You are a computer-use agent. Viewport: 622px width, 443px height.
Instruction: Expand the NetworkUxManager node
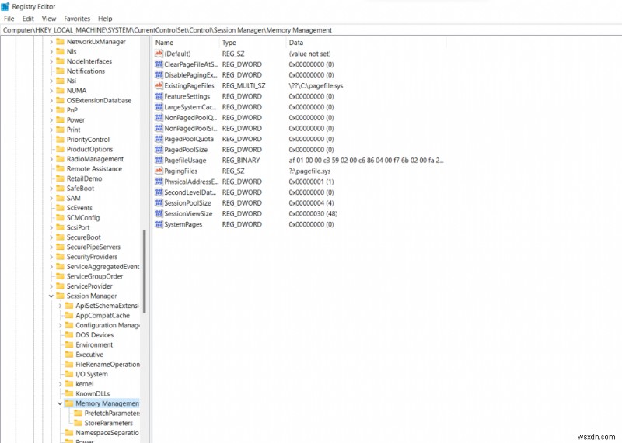click(x=51, y=42)
